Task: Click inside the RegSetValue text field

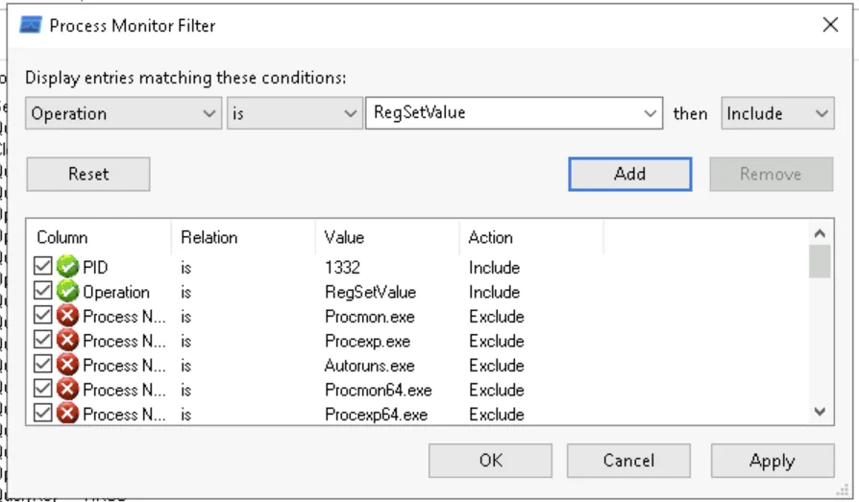Action: 503,112
